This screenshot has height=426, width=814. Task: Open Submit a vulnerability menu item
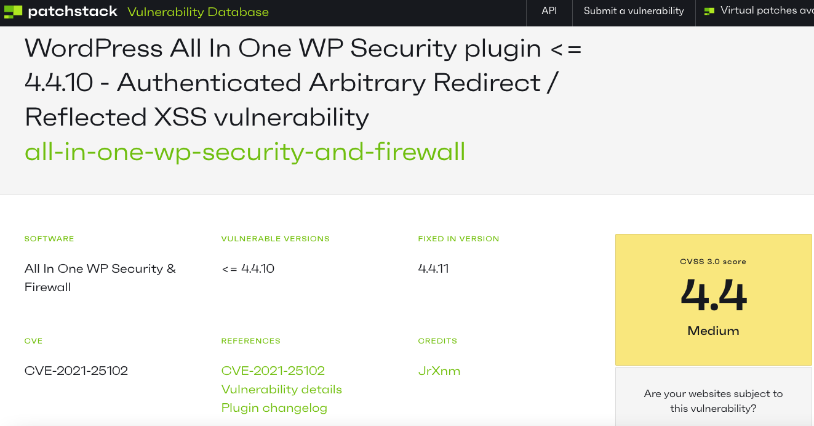pos(634,10)
